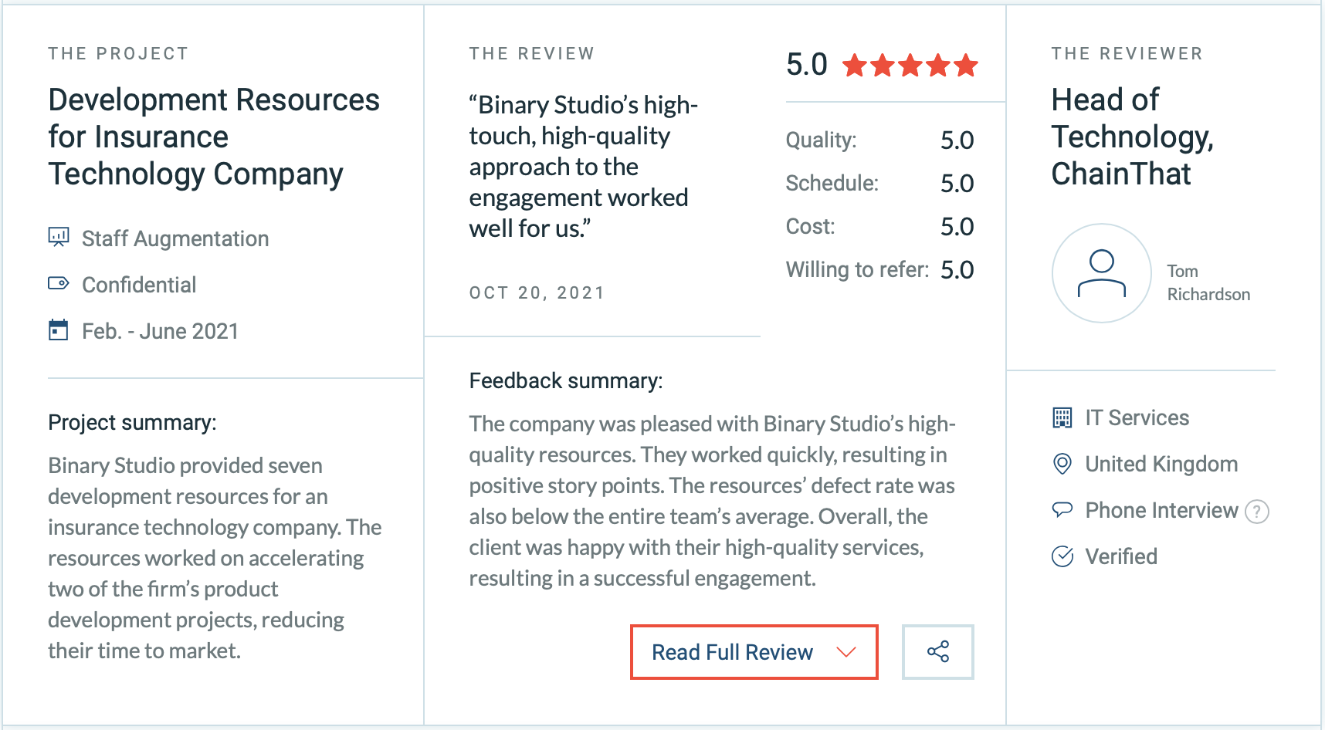Click the share icon button

(x=937, y=652)
